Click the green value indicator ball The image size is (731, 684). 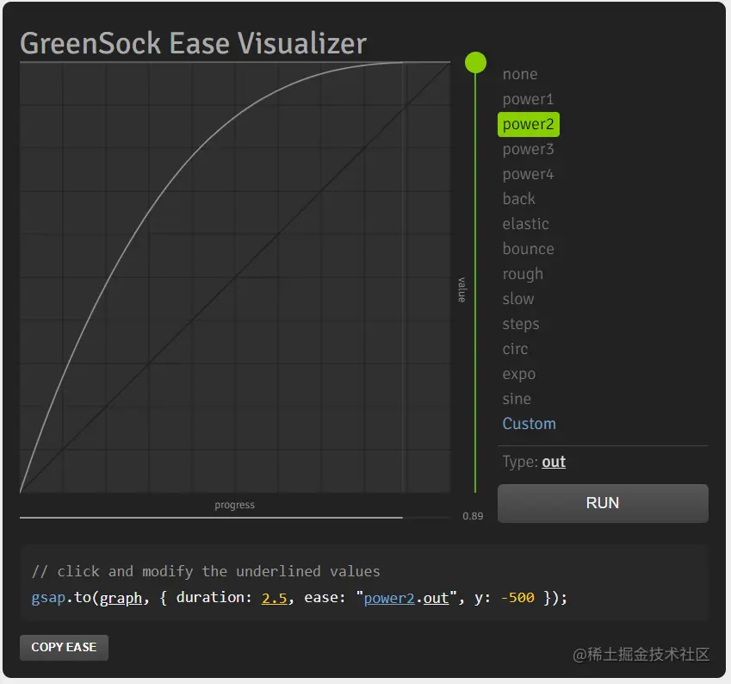click(475, 63)
